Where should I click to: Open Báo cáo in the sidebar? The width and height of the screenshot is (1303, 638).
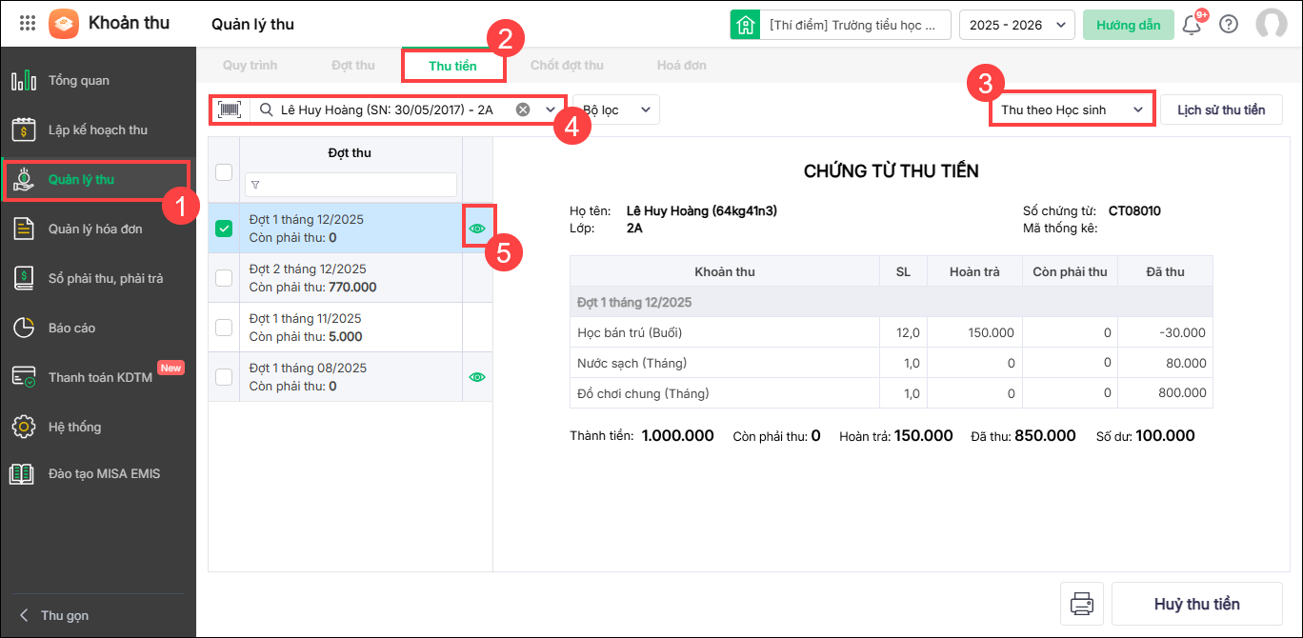point(71,328)
